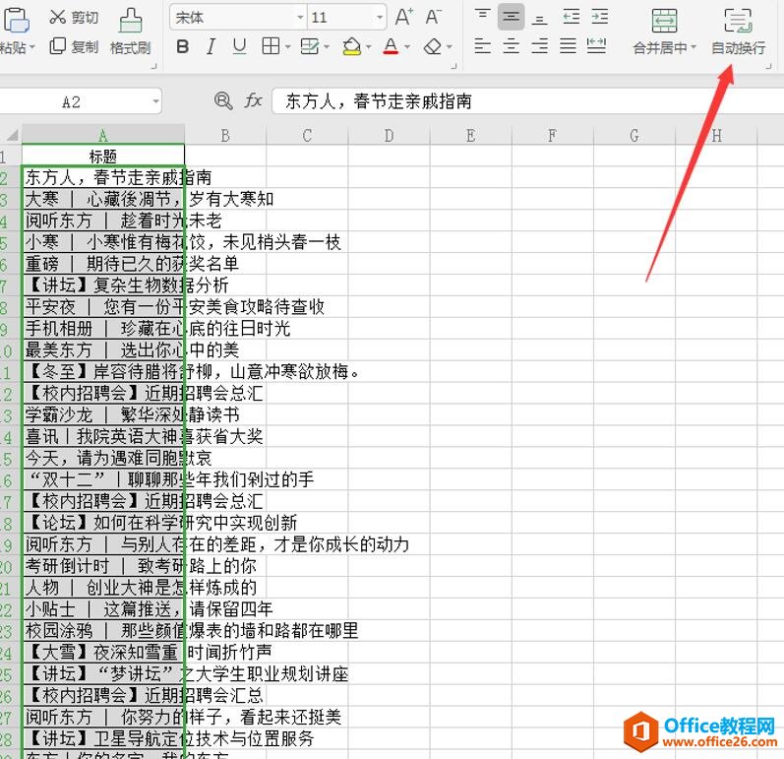Select cell 今天，请为遇难同胞默哀
This screenshot has height=759, width=784.
(103, 458)
